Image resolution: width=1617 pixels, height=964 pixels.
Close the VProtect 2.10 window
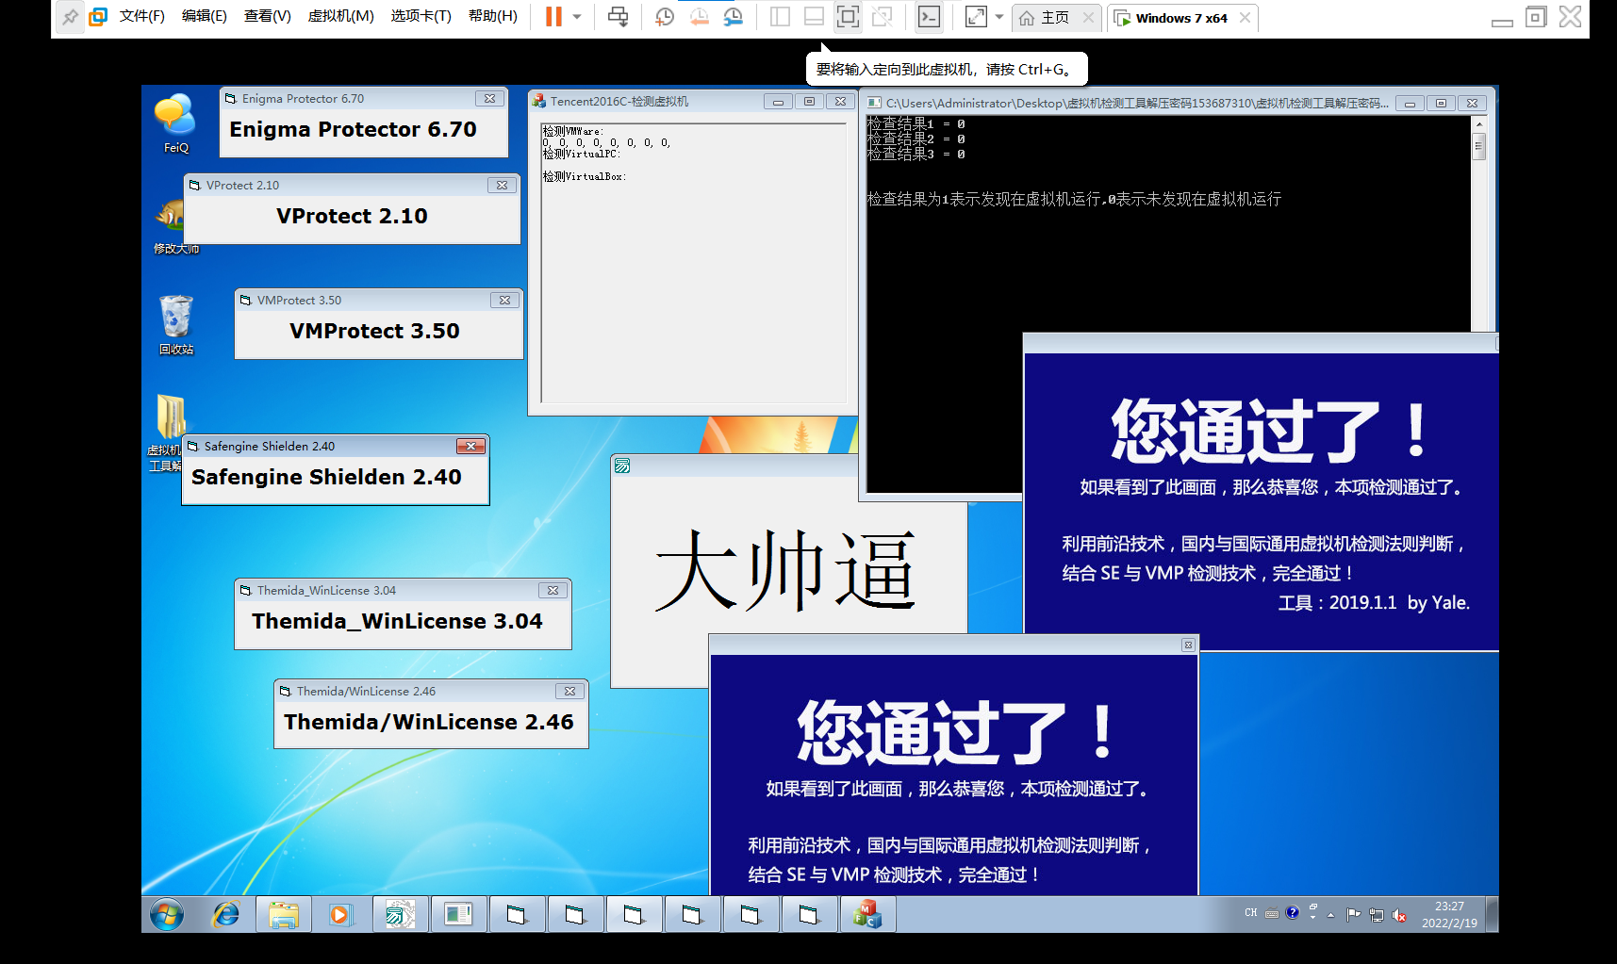tap(502, 185)
